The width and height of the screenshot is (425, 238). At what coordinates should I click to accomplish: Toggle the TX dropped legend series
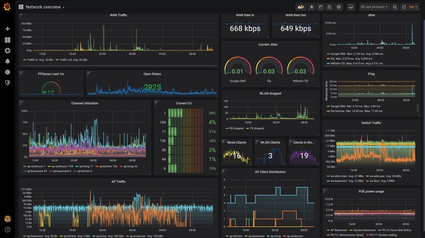point(255,128)
